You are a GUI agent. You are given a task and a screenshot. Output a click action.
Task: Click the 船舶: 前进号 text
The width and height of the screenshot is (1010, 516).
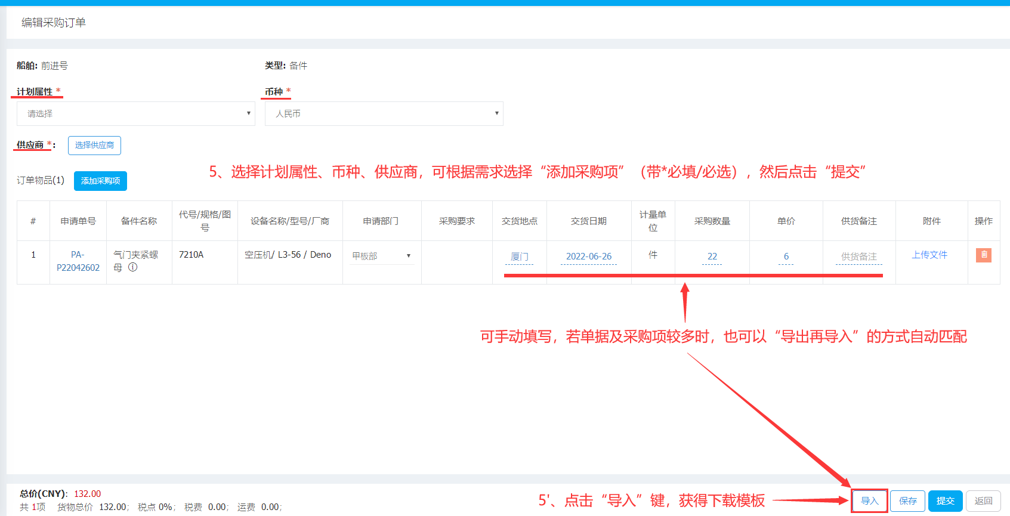tap(42, 66)
